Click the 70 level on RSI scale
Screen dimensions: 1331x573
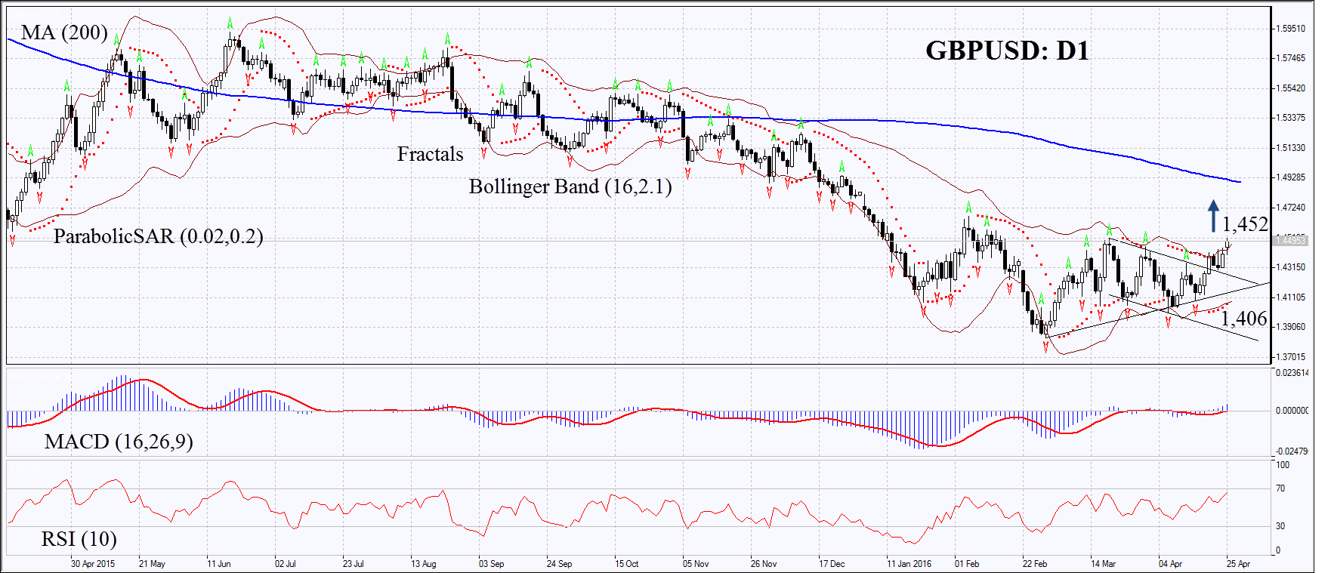pyautogui.click(x=1280, y=488)
